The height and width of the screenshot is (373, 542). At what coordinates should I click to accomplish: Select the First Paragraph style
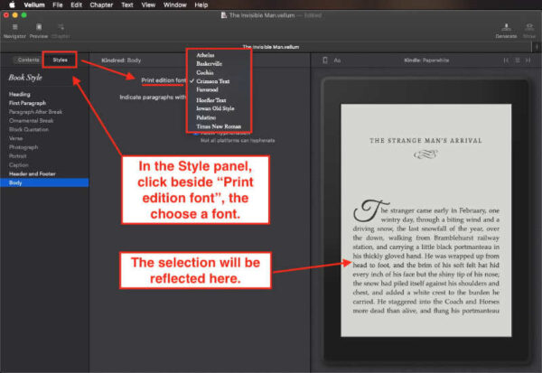pos(27,103)
